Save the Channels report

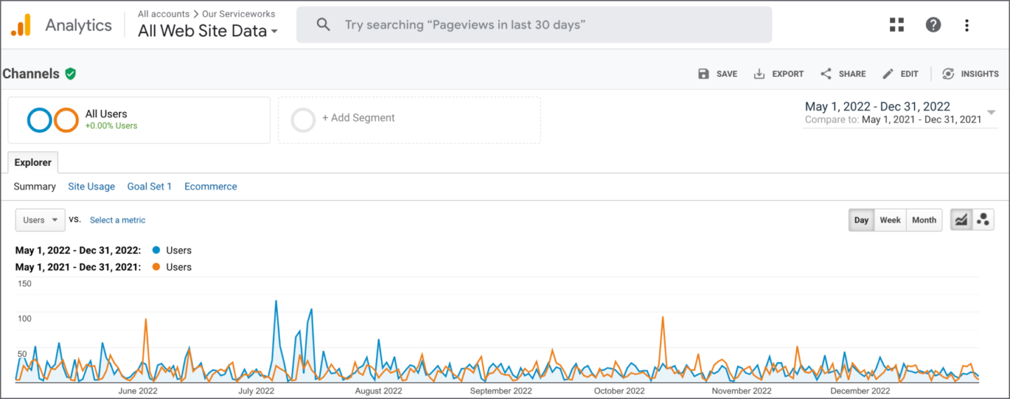click(718, 73)
